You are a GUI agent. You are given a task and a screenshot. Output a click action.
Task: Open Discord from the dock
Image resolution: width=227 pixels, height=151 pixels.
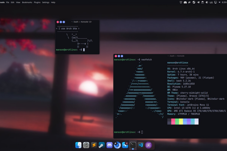[109, 145]
